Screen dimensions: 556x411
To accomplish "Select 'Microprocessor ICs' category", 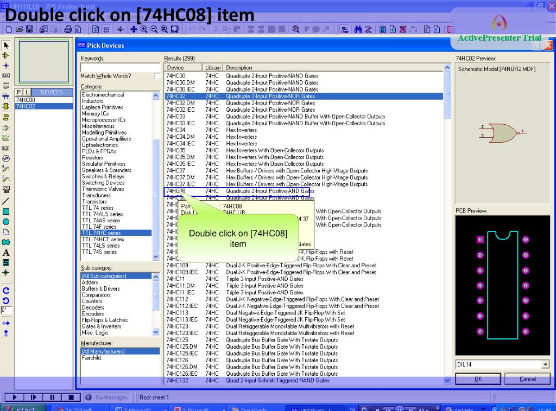I will click(x=116, y=120).
